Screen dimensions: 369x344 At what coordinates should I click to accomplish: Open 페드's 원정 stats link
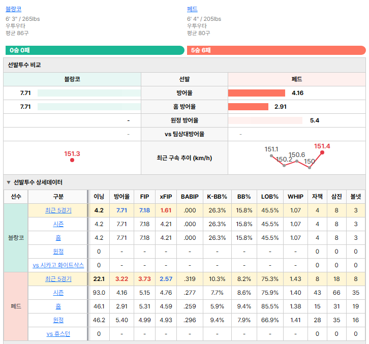(x=58, y=320)
